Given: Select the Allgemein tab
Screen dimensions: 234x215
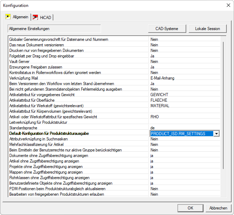Looking at the screenshot, I should (17, 17).
